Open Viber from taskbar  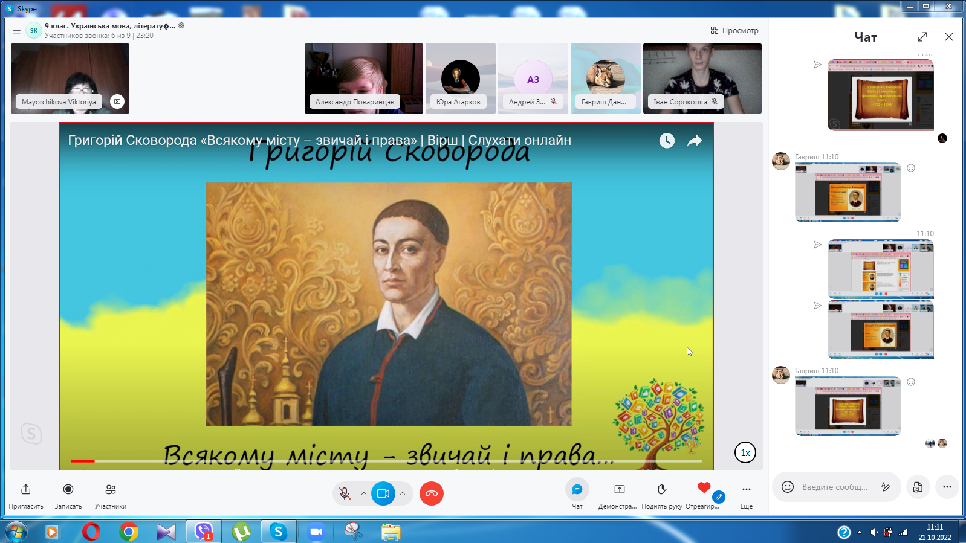204,532
